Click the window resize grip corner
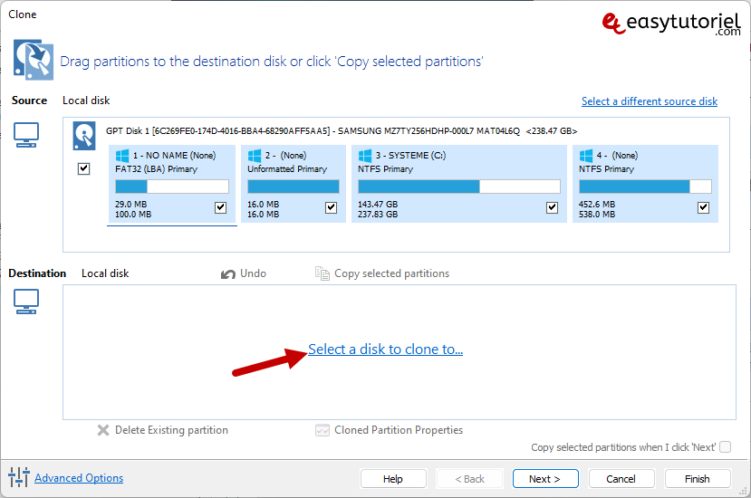This screenshot has height=498, width=751. 744,492
